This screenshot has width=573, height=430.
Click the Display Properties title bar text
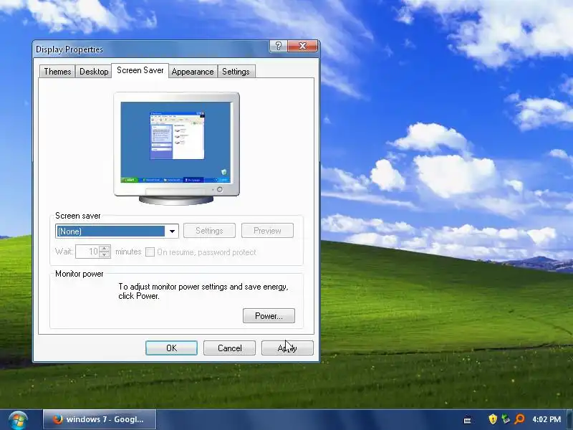click(69, 49)
